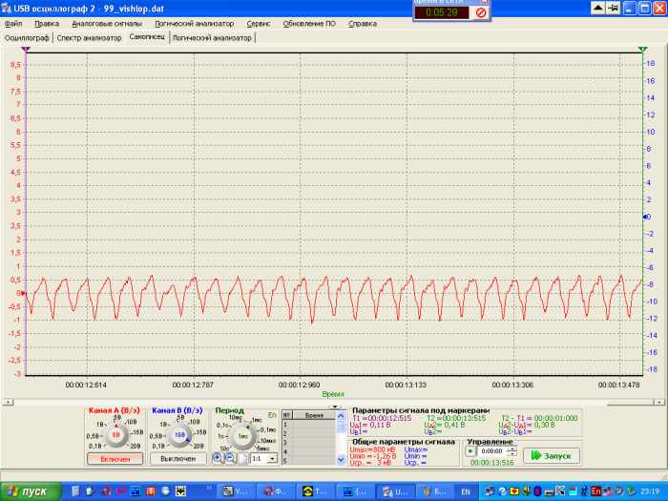Screen dimensions: 668x501
Task: Click the Период time-base knob
Action: (x=242, y=436)
